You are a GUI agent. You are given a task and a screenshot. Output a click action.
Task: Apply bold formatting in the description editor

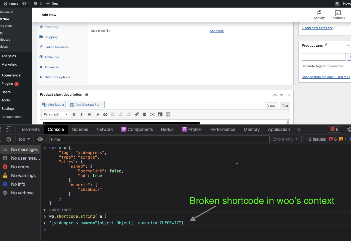[x=73, y=114]
